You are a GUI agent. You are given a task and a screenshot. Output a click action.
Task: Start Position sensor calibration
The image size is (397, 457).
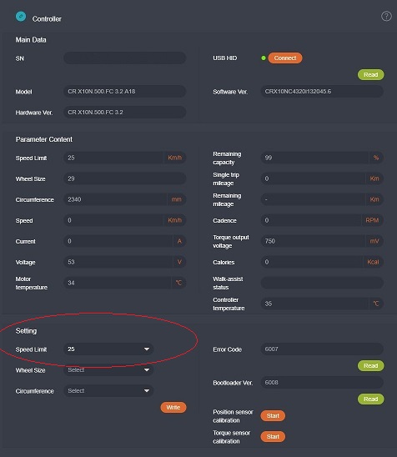(273, 415)
